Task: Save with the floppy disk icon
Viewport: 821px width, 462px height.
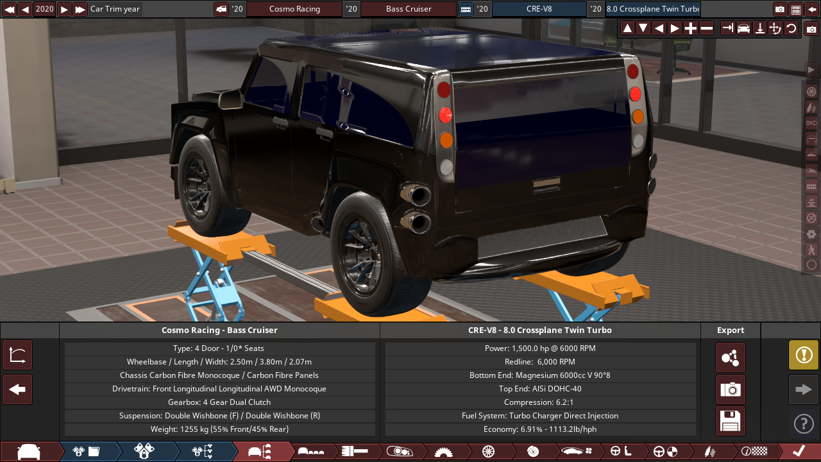Action: point(731,421)
